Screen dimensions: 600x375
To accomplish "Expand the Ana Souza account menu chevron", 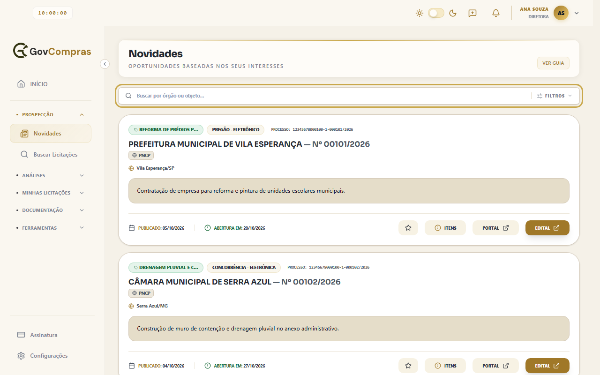I will (x=577, y=13).
